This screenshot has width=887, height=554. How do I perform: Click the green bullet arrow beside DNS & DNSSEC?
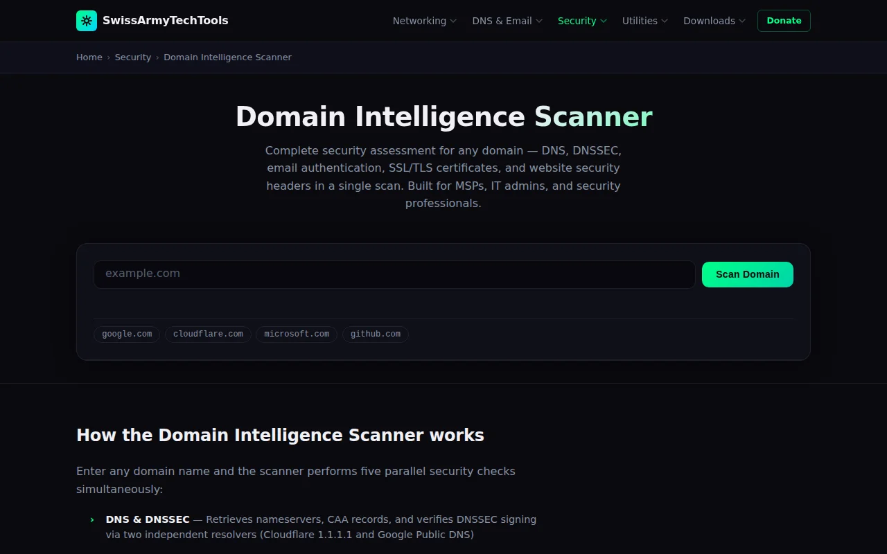click(x=92, y=519)
